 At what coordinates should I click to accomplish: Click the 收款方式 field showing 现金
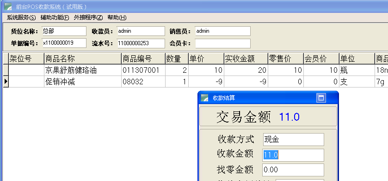[x=294, y=140]
